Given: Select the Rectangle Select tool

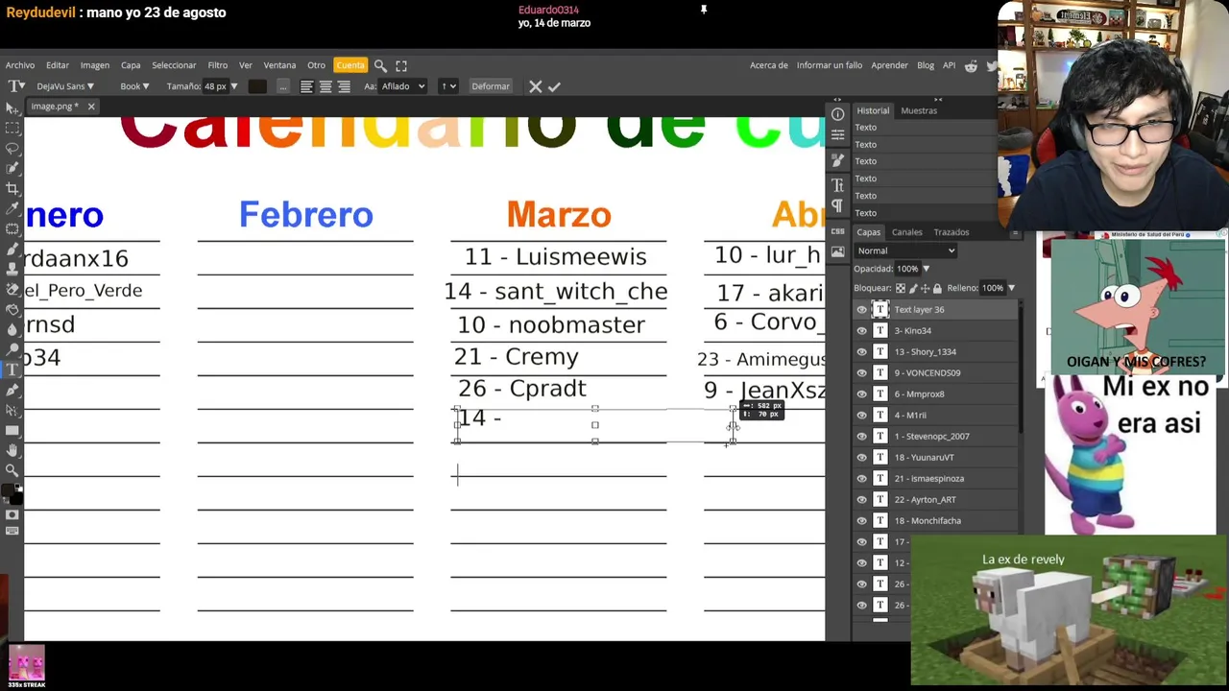Looking at the screenshot, I should click(x=12, y=128).
